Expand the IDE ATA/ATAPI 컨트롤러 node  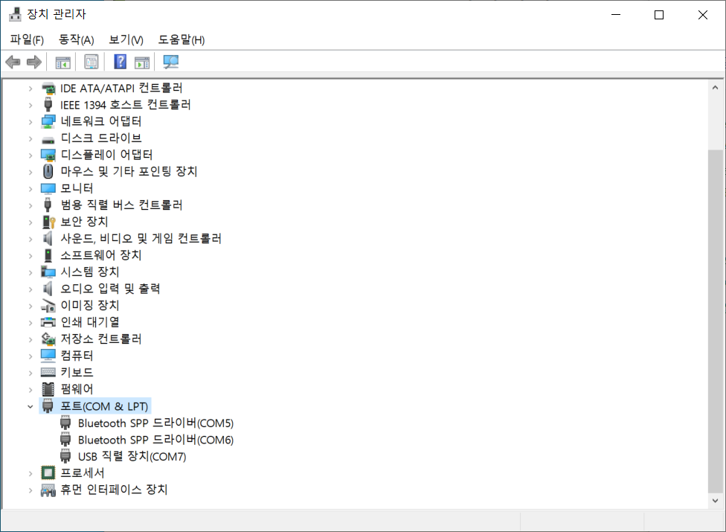tap(30, 89)
